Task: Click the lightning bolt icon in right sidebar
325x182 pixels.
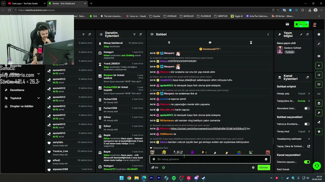Action: [x=319, y=66]
